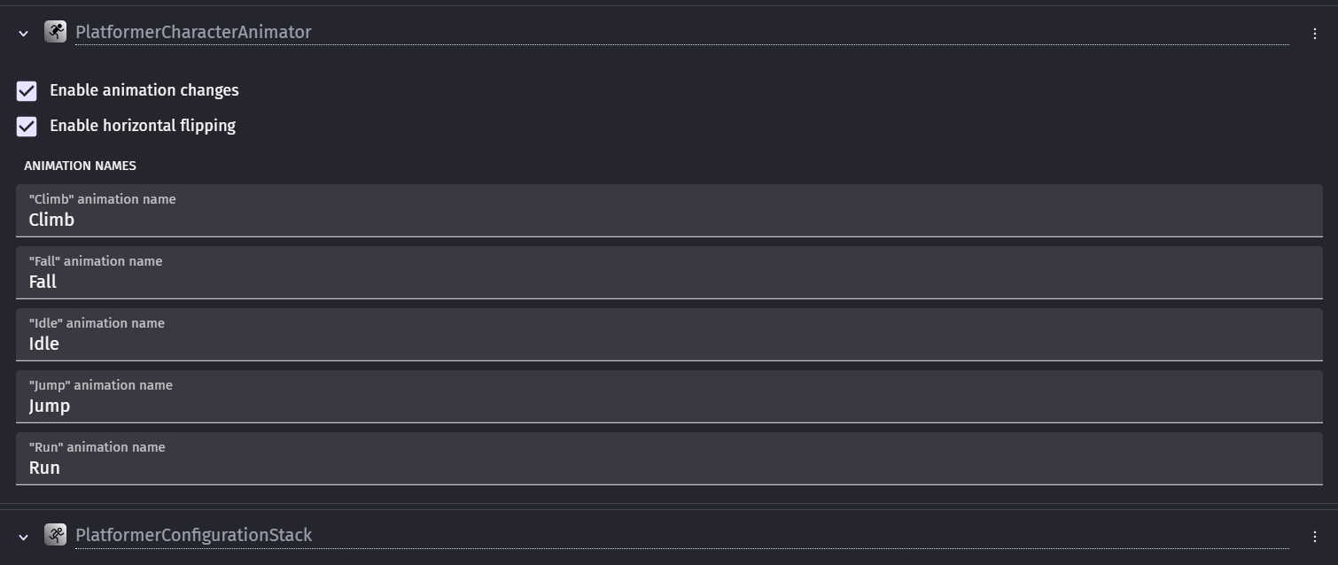Uncheck the Enable animation changes checkbox
Viewport: 1338px width, 565px height.
(27, 91)
